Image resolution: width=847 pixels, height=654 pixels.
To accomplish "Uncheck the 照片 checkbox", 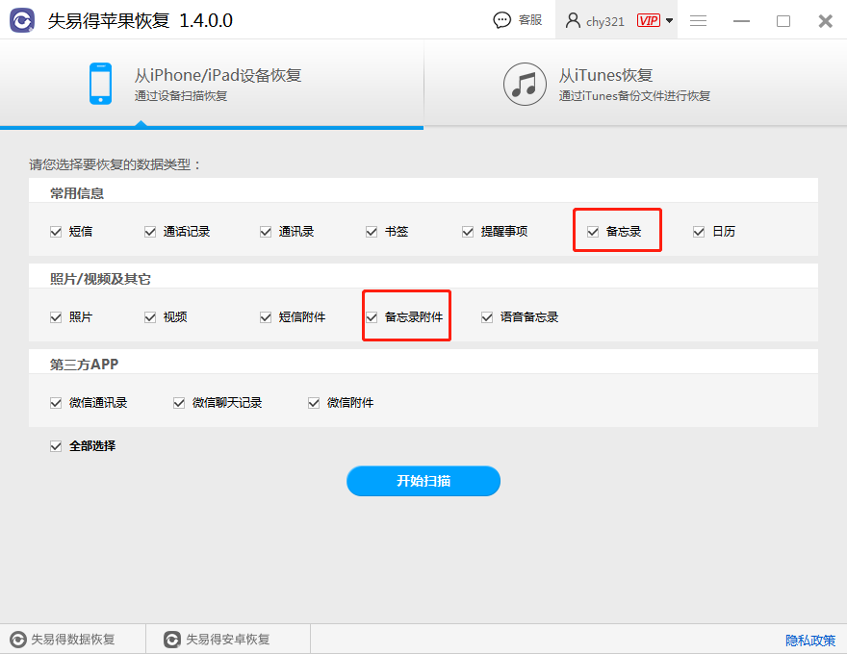I will click(56, 317).
